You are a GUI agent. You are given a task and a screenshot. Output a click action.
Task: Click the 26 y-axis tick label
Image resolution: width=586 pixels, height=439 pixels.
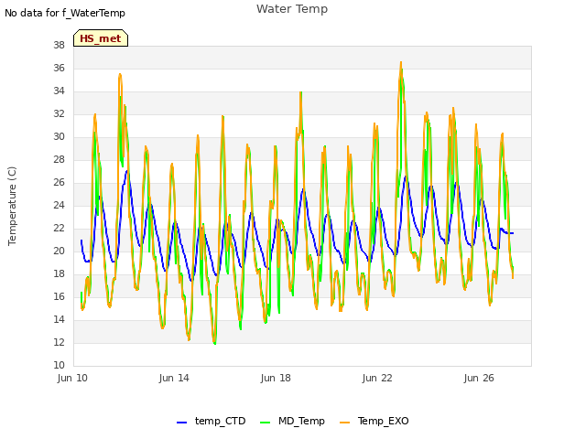click(x=59, y=182)
